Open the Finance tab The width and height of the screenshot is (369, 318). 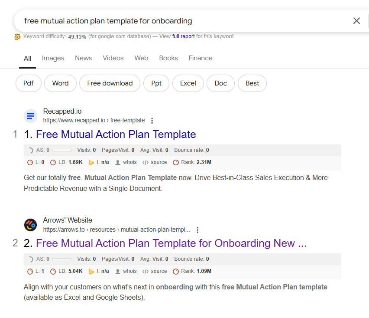coord(200,58)
